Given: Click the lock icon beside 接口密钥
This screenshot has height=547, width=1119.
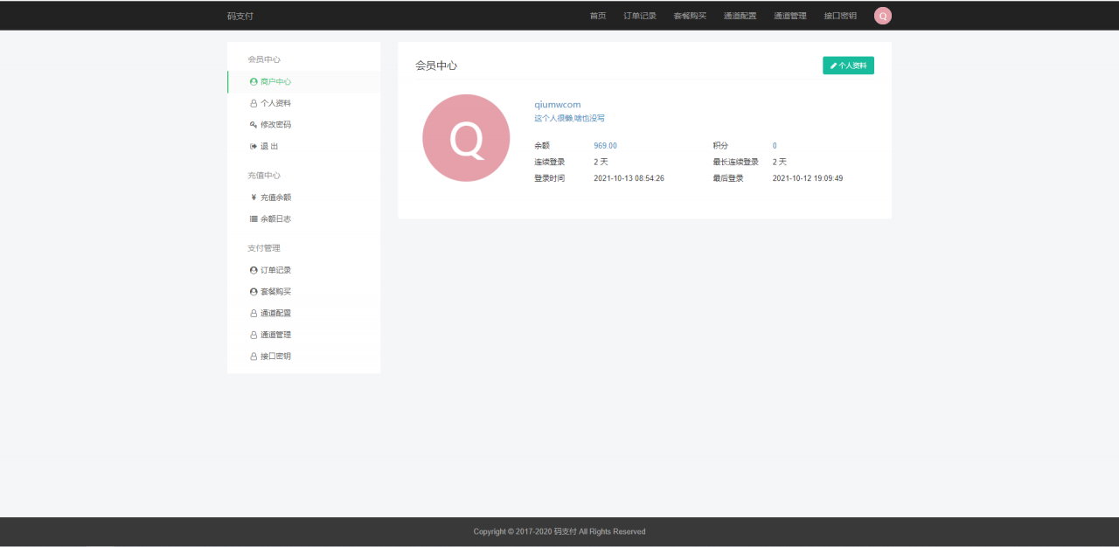Looking at the screenshot, I should [254, 357].
